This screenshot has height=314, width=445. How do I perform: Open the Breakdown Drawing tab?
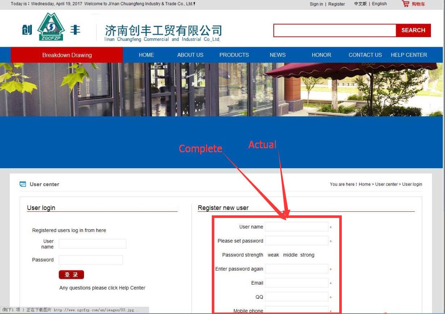[x=67, y=55]
